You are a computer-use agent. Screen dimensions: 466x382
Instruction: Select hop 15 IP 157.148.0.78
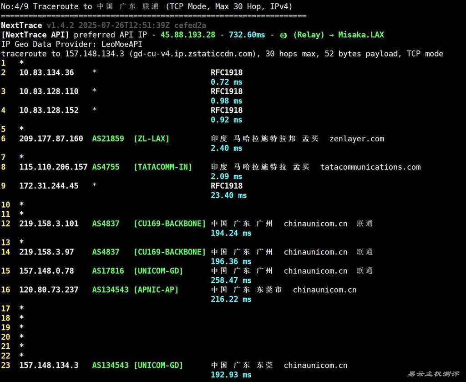coord(47,271)
